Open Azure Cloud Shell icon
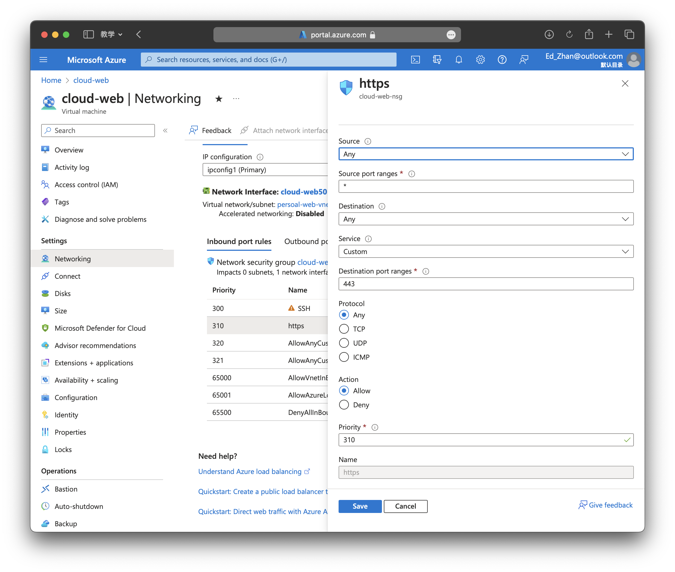Screen dimensions: 675x572 tap(415, 60)
